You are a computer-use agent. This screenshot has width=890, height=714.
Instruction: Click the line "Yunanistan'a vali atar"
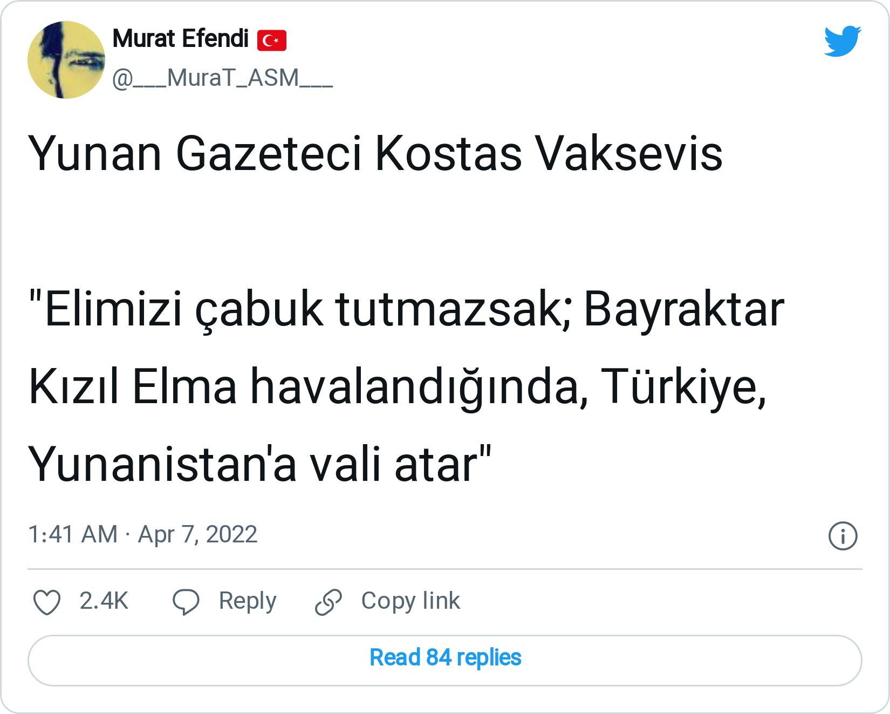tap(260, 464)
